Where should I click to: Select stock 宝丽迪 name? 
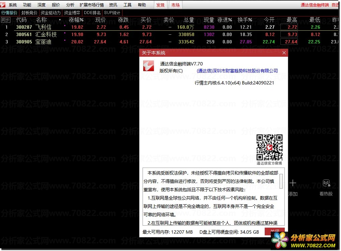[x=44, y=42]
